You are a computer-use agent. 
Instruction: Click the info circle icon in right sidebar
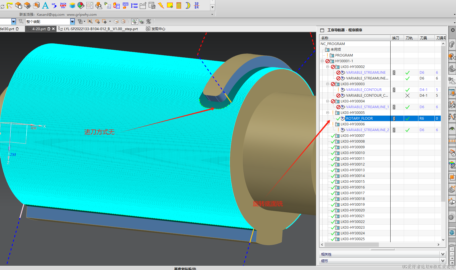pos(452,217)
